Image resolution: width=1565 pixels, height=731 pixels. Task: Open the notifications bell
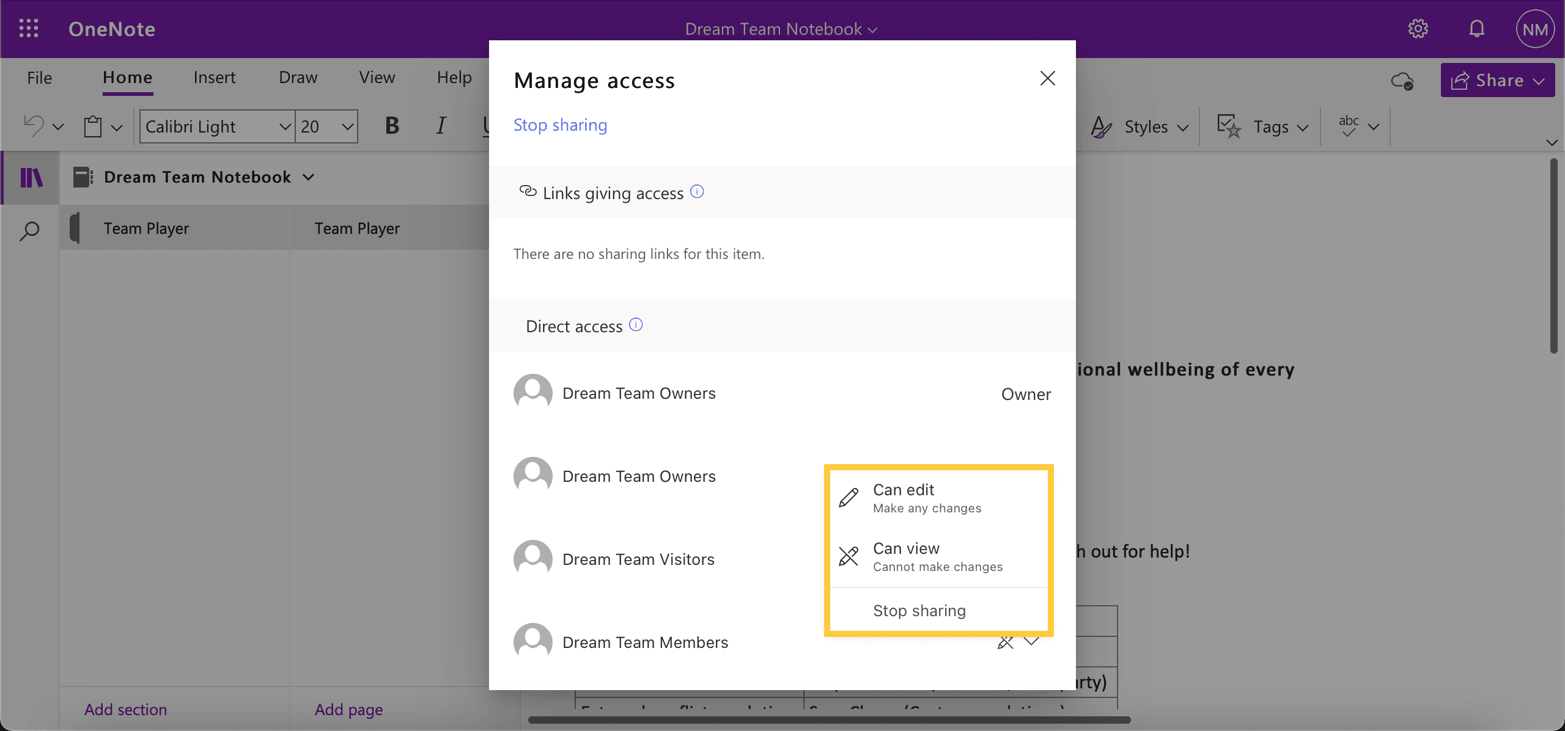pos(1477,29)
